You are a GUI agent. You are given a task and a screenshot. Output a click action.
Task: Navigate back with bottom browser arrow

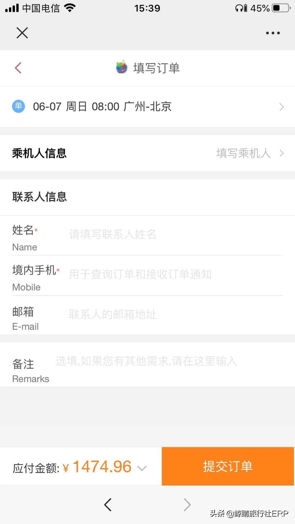108,505
